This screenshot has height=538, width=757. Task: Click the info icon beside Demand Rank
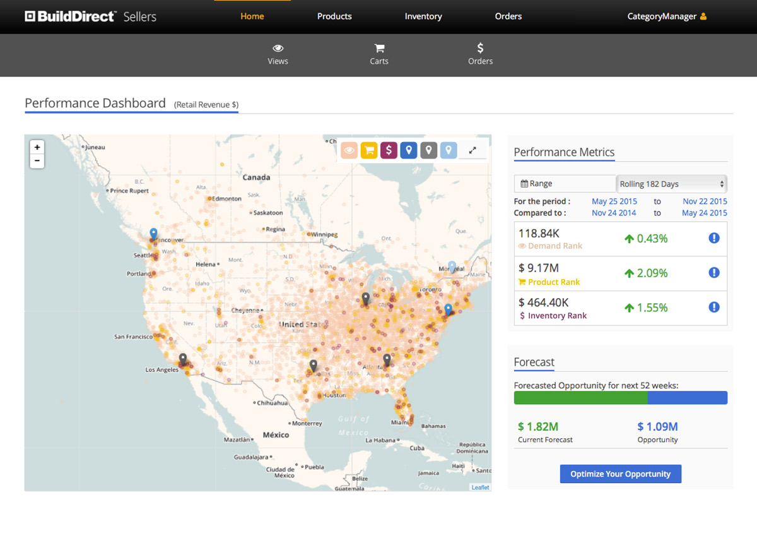714,238
